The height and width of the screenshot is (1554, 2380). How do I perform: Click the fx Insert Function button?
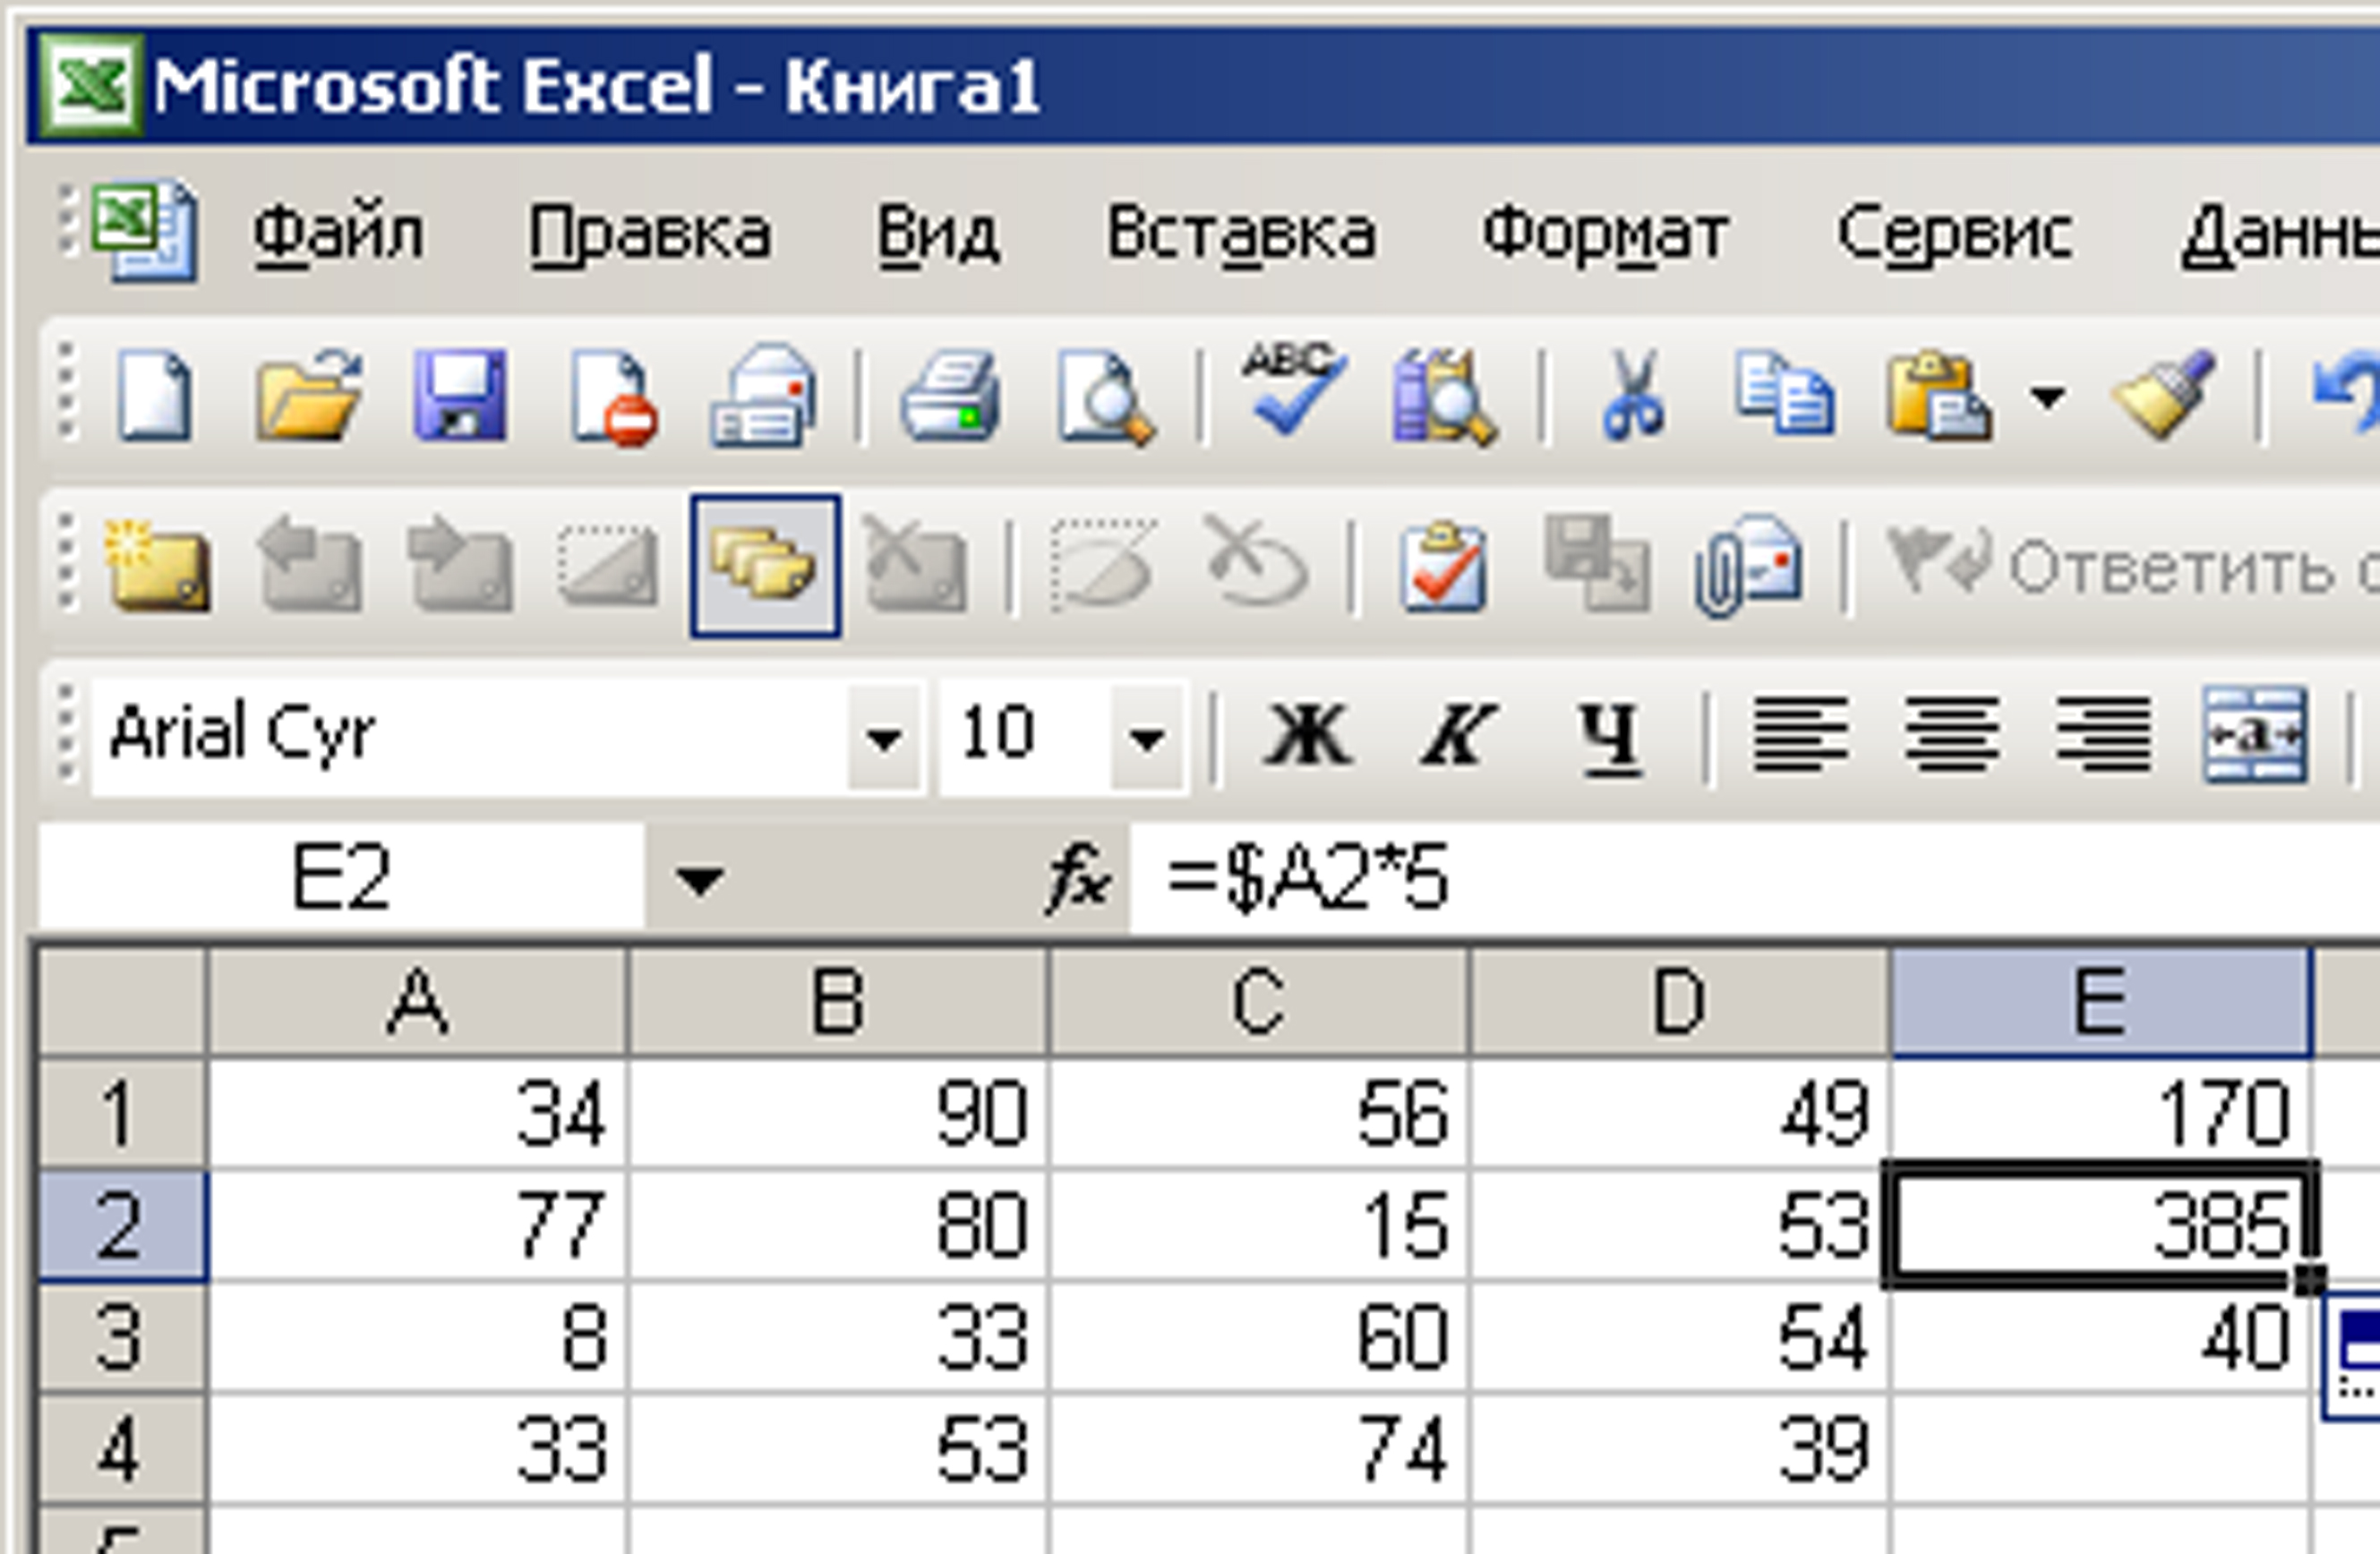pyautogui.click(x=1078, y=880)
